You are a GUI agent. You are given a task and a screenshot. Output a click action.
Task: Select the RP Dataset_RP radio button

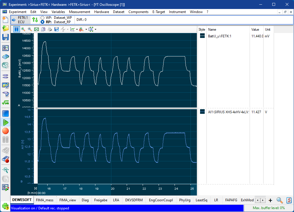[x=42, y=22]
